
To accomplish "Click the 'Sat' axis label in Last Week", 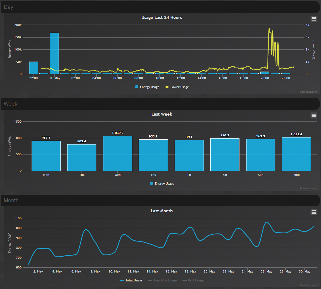I will click(x=225, y=175).
